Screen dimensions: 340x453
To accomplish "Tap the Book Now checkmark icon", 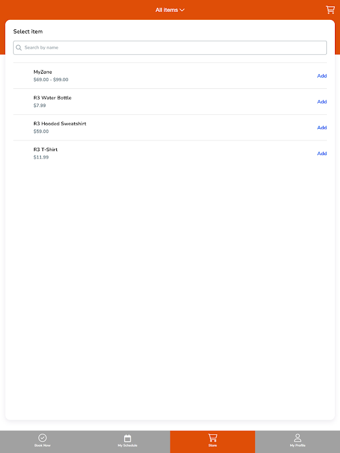I will 42,438.
